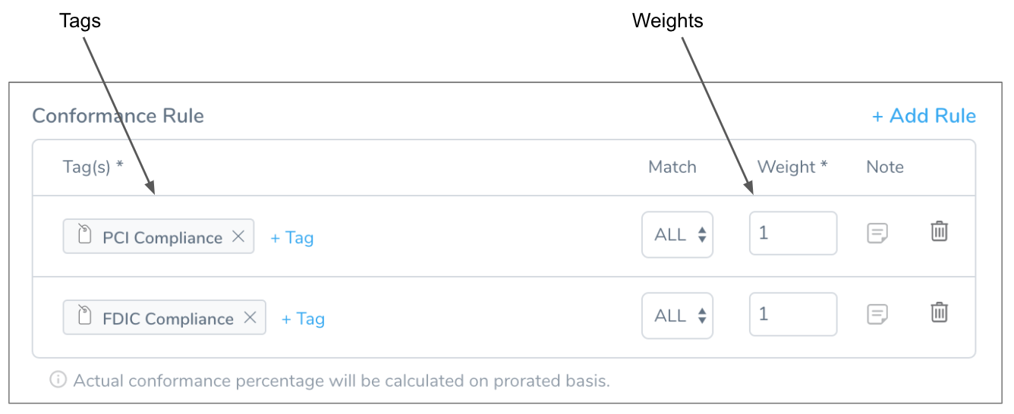1014x414 pixels.
Task: Click the ALL selector arrows in first rule
Action: click(x=702, y=235)
